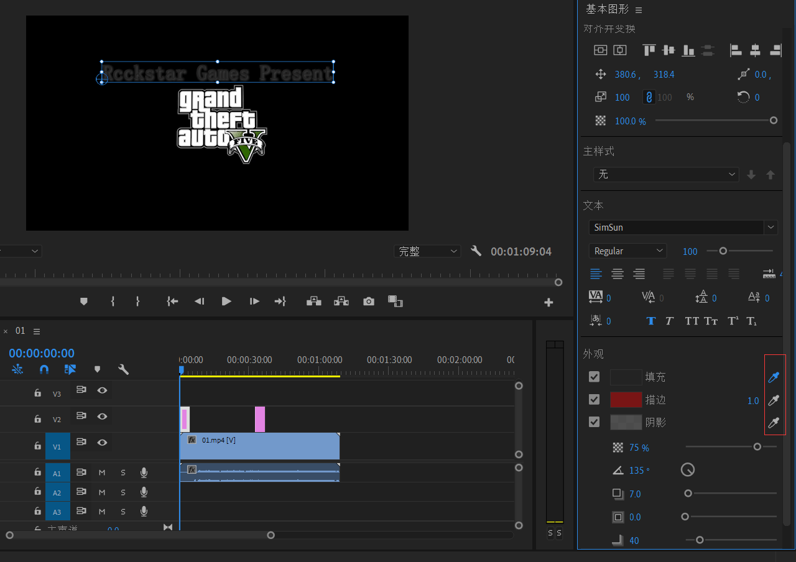
Task: Open program monitor settings wrench
Action: point(476,251)
